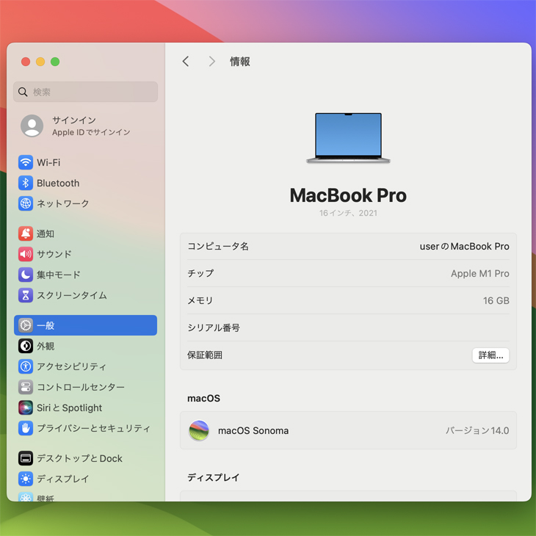This screenshot has height=536, width=536.
Task: Select the ネットワーク globe icon
Action: tap(26, 203)
